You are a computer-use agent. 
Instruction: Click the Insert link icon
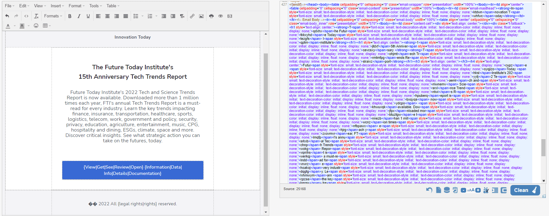[192, 16]
